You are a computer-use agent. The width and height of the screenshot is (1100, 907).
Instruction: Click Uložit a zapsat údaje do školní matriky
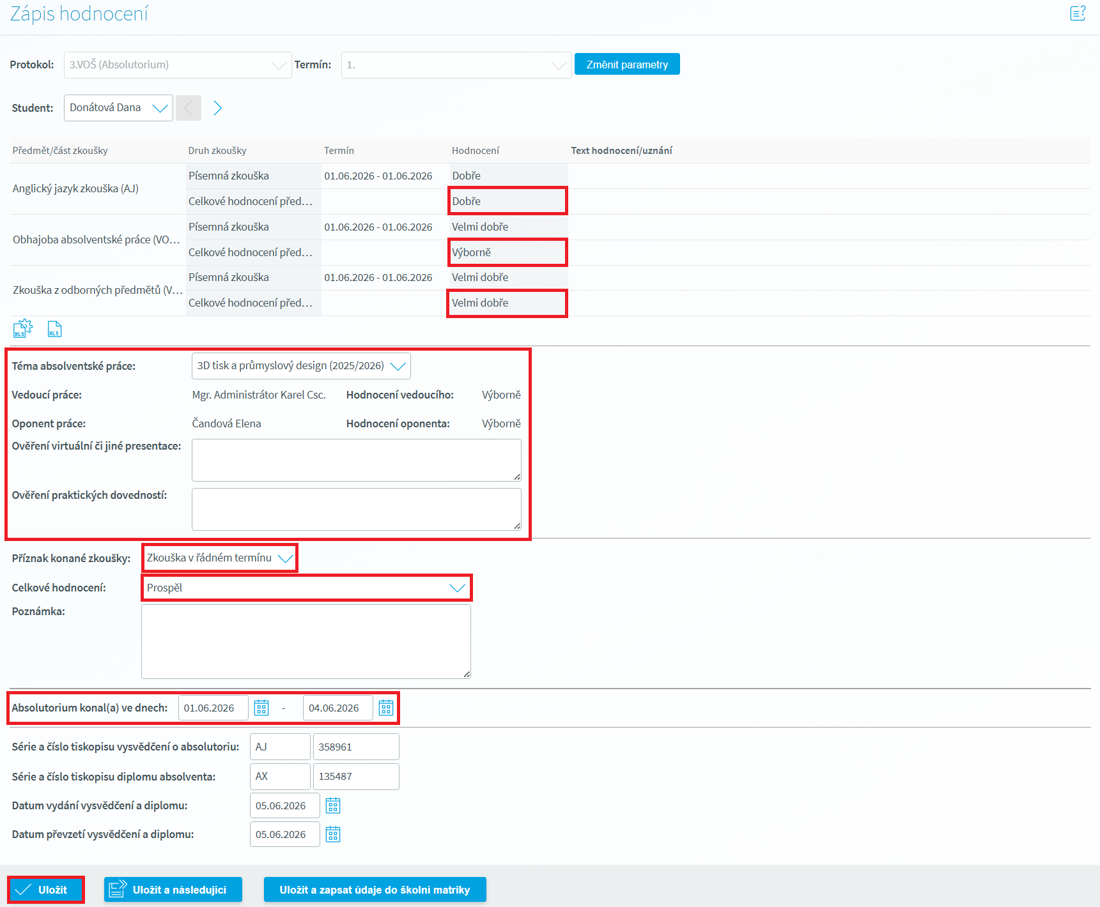pyautogui.click(x=375, y=890)
